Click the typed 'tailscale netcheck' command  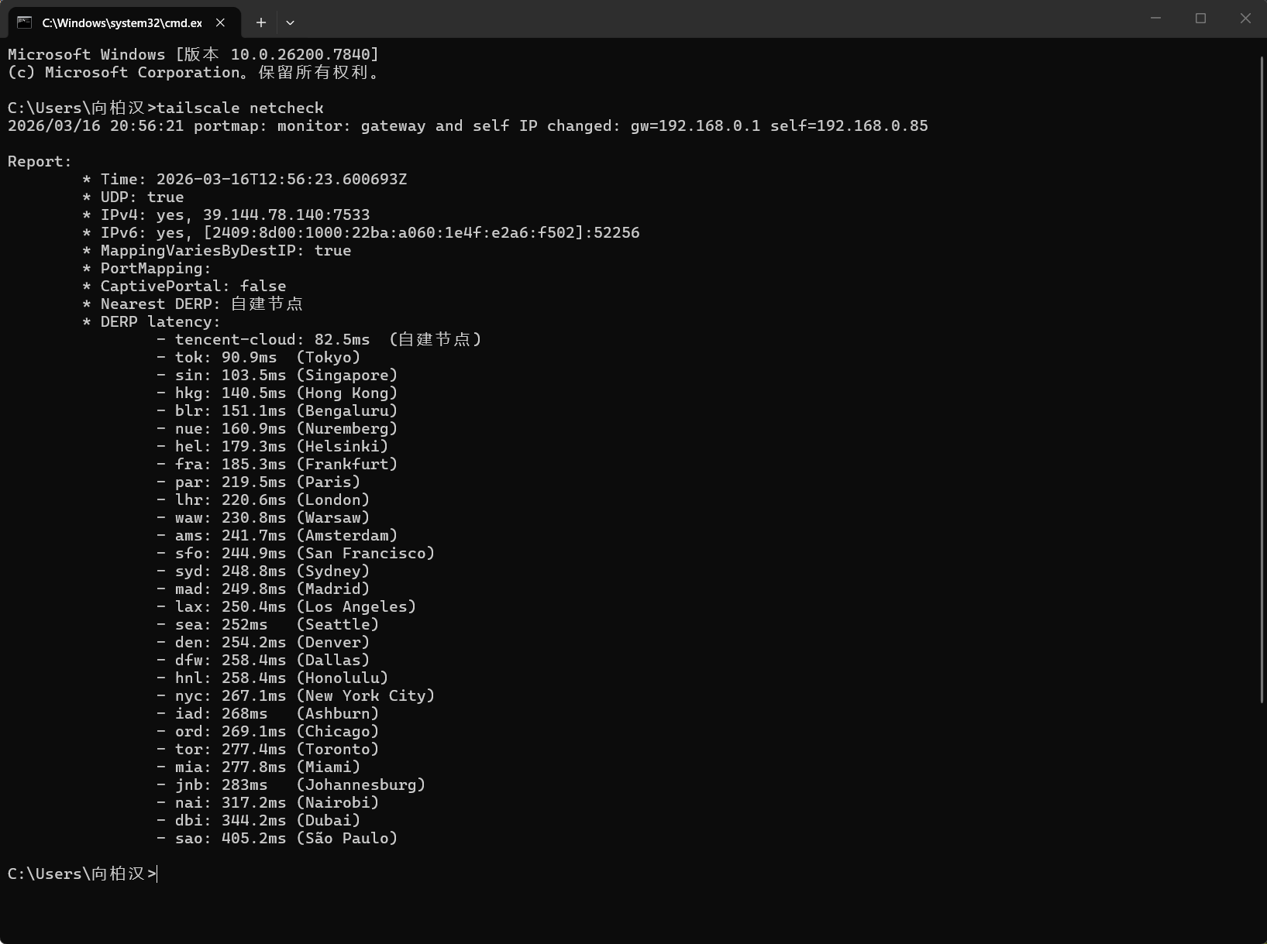click(x=240, y=108)
